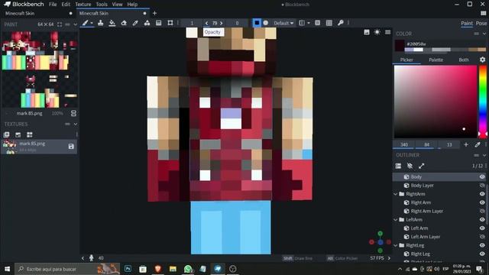
Task: Open the Default blend mode dropdown
Action: [x=283, y=23]
